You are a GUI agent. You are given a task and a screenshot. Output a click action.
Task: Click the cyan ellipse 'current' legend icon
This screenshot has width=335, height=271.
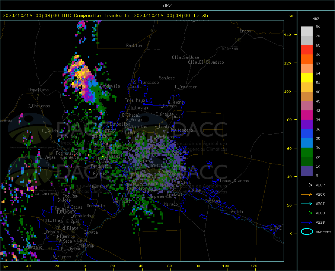[307, 231]
